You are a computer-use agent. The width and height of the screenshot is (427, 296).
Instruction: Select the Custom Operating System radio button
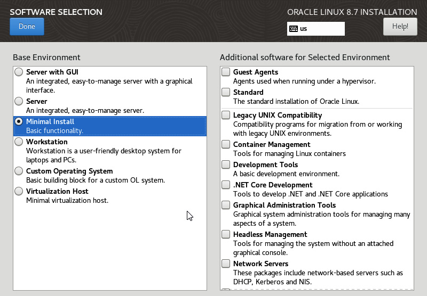19,171
